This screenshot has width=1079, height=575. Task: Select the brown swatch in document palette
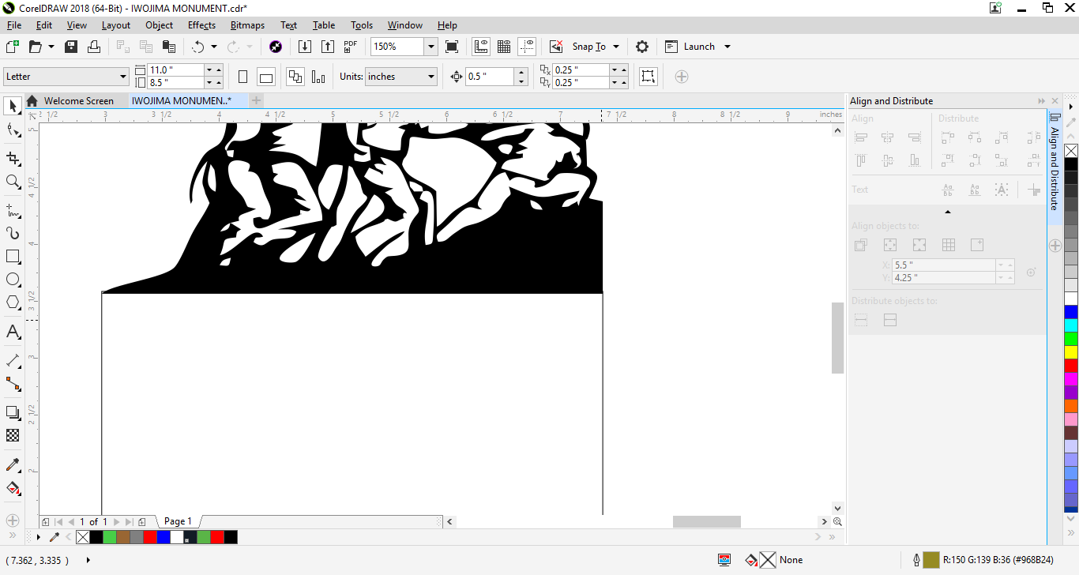click(x=123, y=537)
